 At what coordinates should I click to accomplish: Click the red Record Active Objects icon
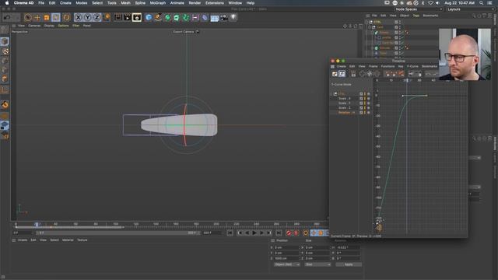point(289,233)
